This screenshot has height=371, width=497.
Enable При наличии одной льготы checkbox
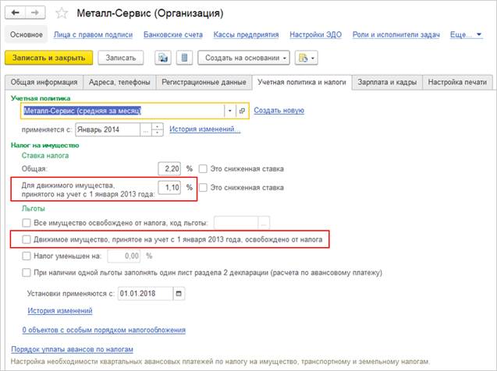pos(27,273)
